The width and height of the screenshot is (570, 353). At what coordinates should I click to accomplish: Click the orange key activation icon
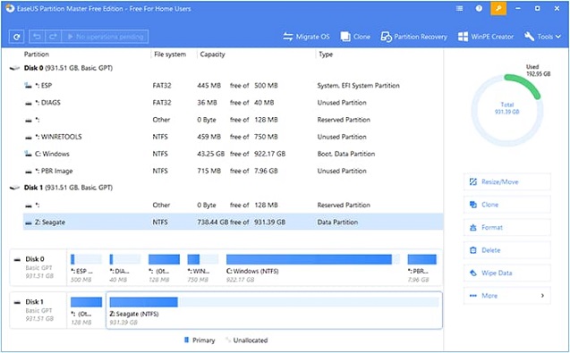tap(498, 8)
